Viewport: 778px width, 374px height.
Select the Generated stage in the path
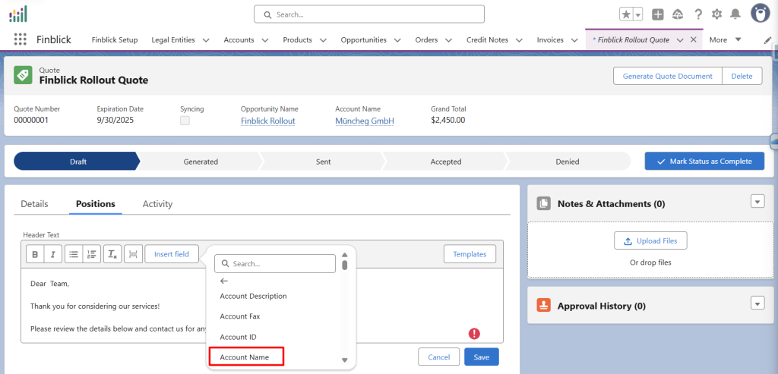coord(201,162)
